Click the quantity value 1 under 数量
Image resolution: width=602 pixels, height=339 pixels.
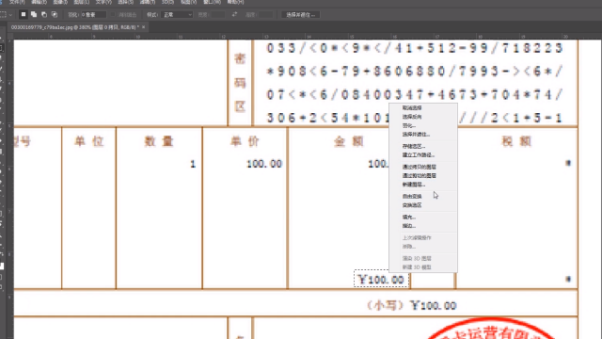point(193,165)
